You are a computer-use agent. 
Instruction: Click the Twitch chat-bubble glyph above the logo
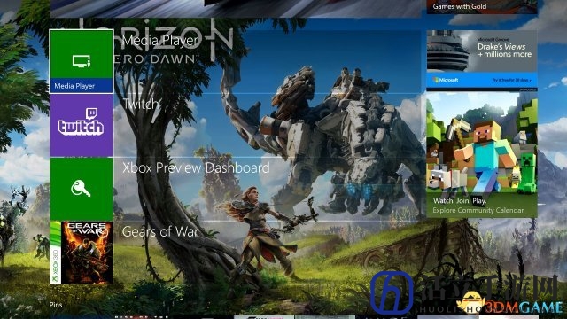91,113
